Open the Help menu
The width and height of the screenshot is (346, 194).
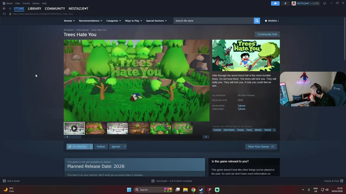click(x=44, y=3)
